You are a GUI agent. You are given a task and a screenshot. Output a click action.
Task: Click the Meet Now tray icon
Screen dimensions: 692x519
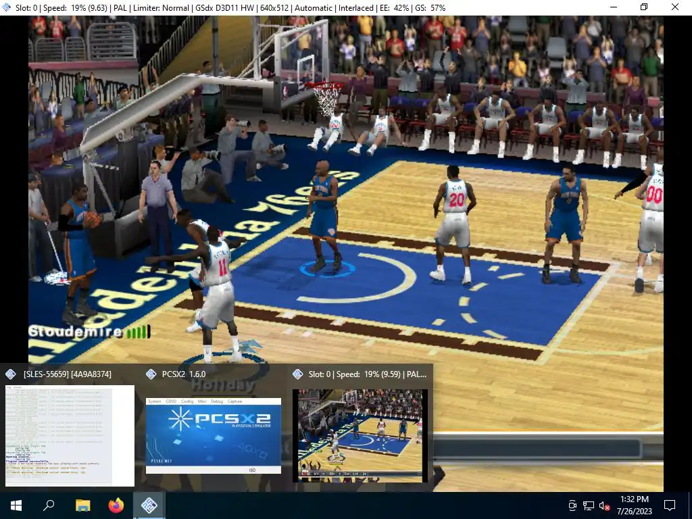click(572, 505)
